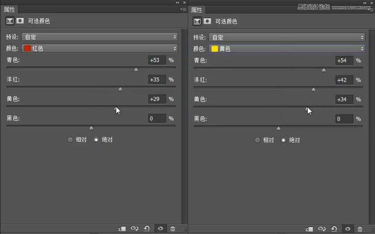Select 相对 radio in right panel
The height and width of the screenshot is (234, 375).
point(257,140)
